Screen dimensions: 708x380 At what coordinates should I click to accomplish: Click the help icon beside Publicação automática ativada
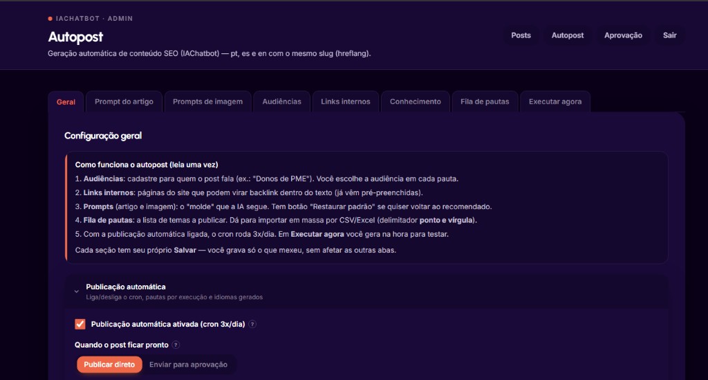[x=252, y=324]
